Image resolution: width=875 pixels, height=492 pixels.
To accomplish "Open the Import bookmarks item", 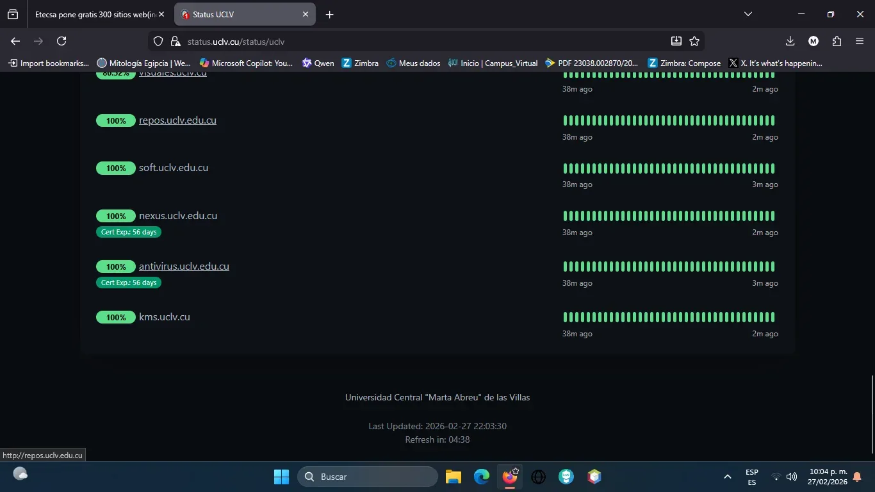I will pos(49,63).
